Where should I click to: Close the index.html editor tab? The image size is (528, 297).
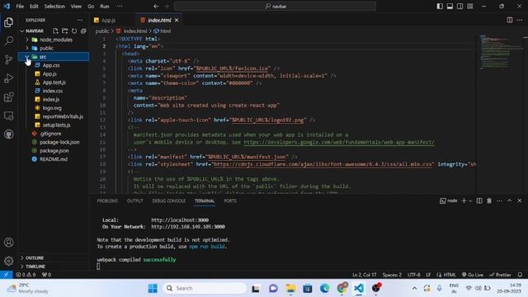click(x=177, y=20)
